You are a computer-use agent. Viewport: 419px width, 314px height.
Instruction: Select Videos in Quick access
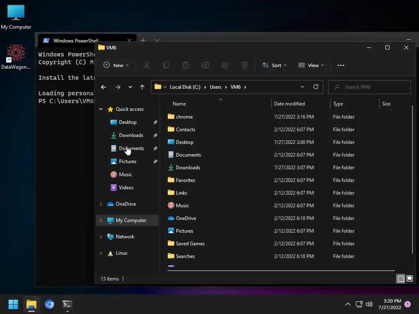click(126, 188)
